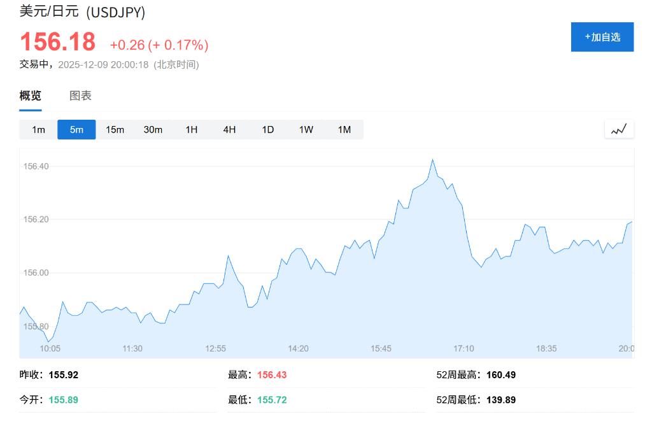652x426 pixels.
Task: Click the chart peak near 156.40
Action: pyautogui.click(x=432, y=160)
